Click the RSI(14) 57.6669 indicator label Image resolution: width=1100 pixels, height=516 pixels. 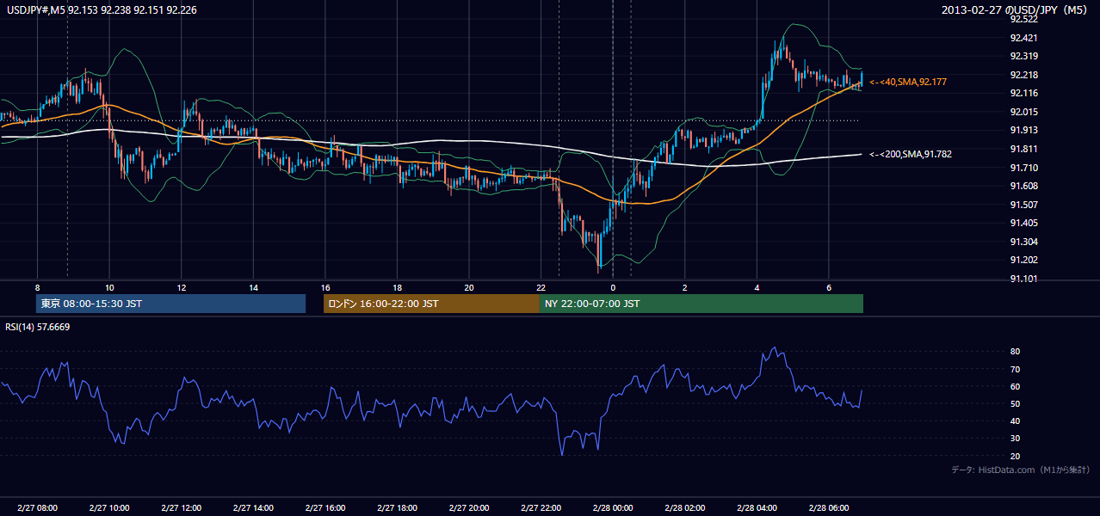(38, 327)
